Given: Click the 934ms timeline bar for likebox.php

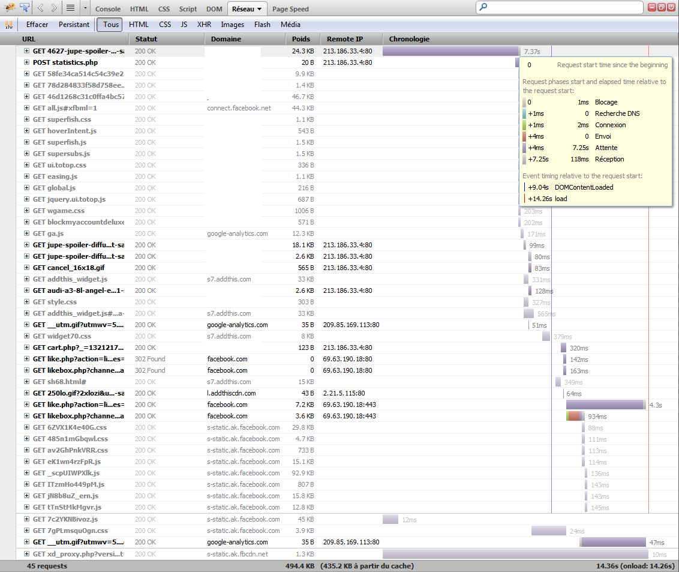Looking at the screenshot, I should 575,416.
